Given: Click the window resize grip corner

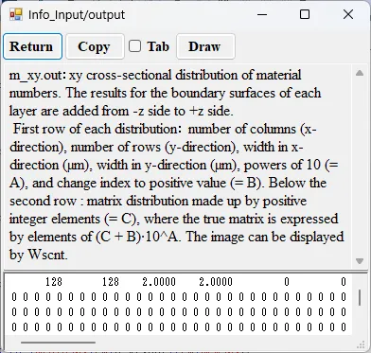Looking at the screenshot, I should 361,344.
